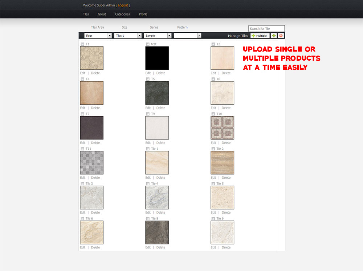Open the Tiles menu
This screenshot has width=363, height=271.
[86, 14]
